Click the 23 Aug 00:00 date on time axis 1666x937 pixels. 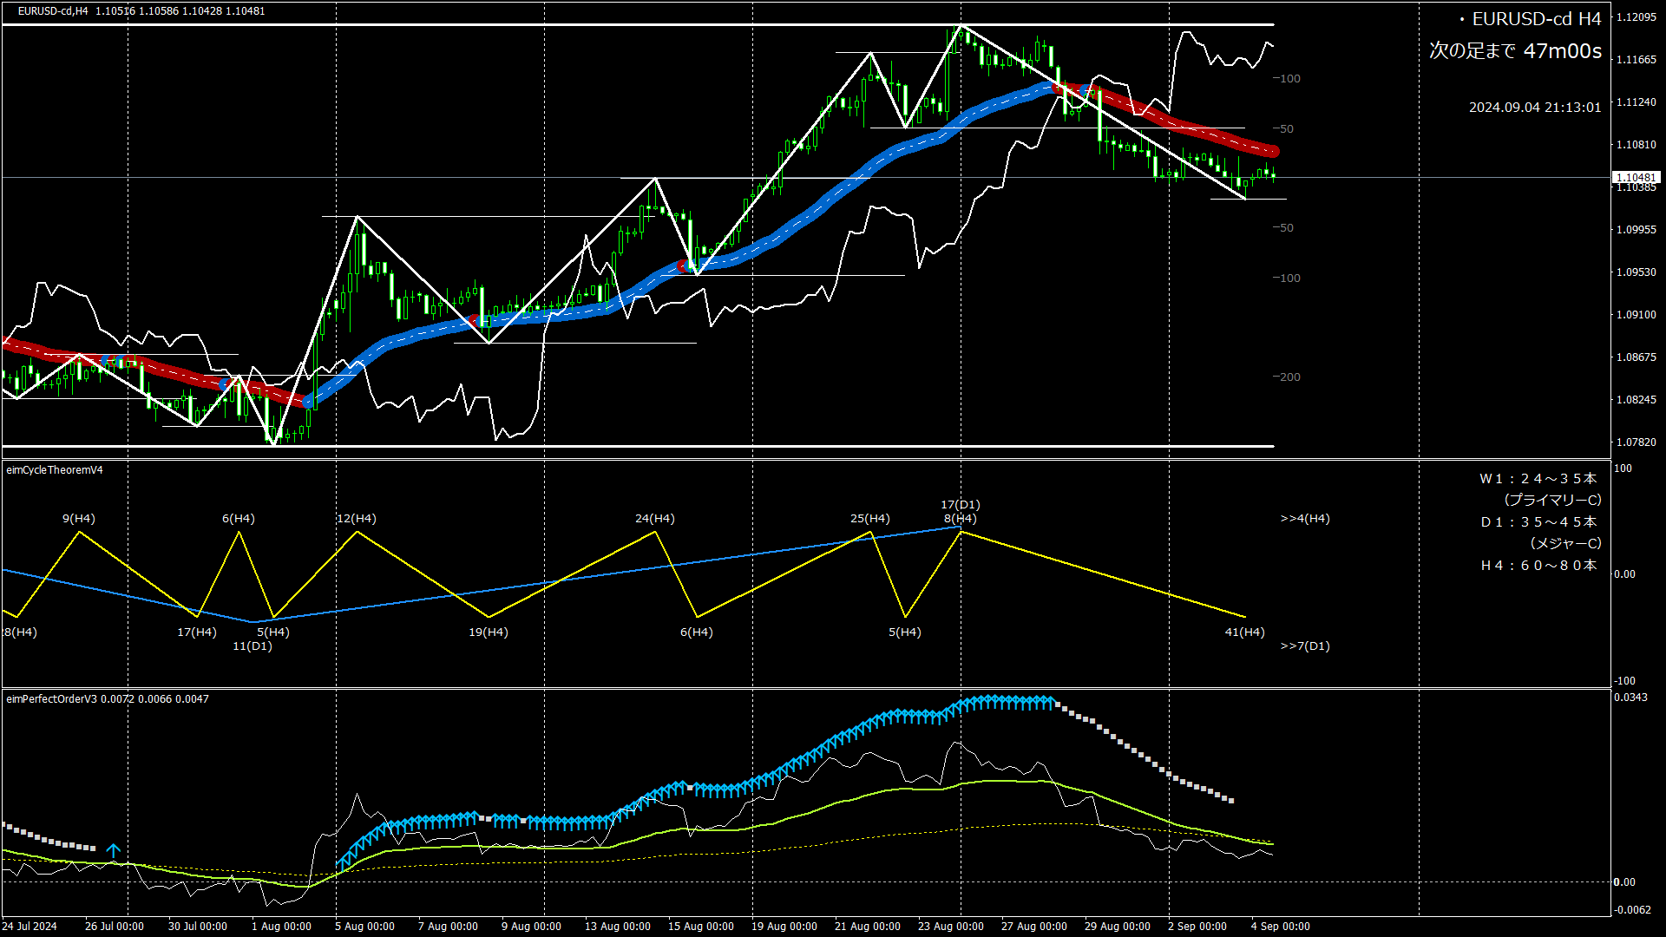(x=950, y=927)
